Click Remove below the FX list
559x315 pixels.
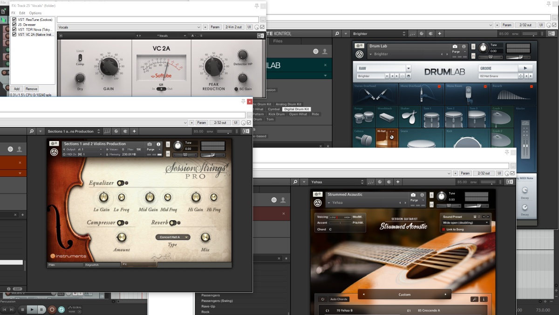click(31, 89)
